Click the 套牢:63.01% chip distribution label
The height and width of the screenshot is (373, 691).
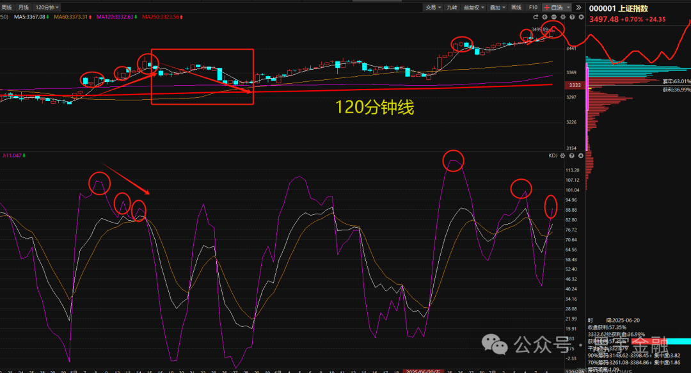(676, 81)
